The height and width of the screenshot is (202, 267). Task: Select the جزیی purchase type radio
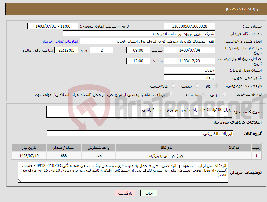point(225,94)
